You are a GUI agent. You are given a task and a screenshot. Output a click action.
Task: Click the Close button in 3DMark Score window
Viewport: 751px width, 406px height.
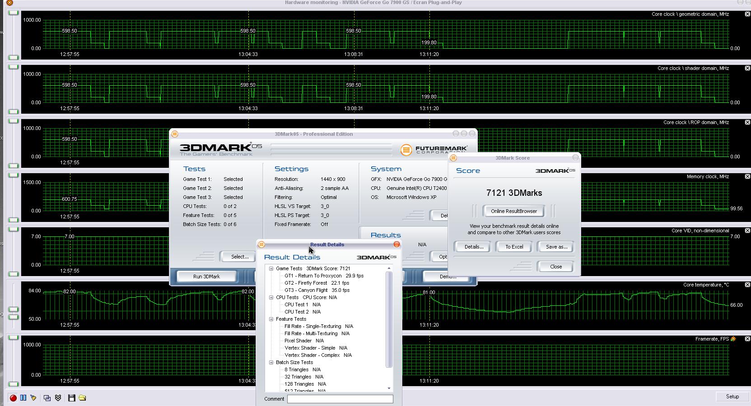pyautogui.click(x=556, y=267)
